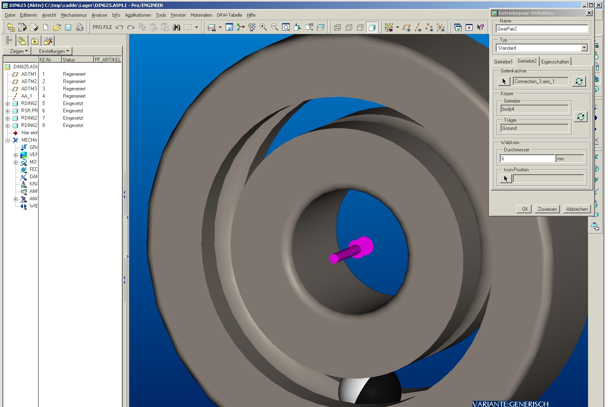
Task: Click the zoom out magnifier
Action: click(x=274, y=27)
